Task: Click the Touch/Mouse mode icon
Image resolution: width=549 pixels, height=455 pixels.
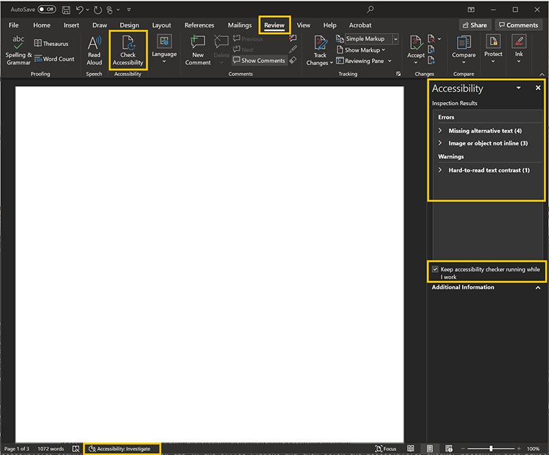Action: [x=110, y=10]
